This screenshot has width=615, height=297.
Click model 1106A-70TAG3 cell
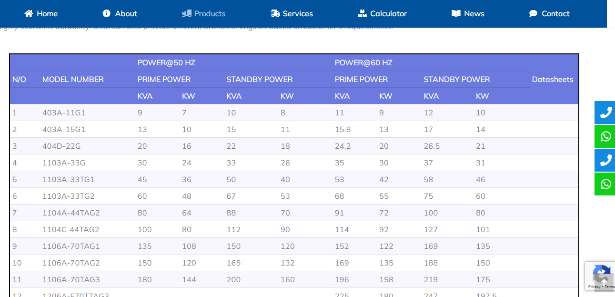[71, 279]
